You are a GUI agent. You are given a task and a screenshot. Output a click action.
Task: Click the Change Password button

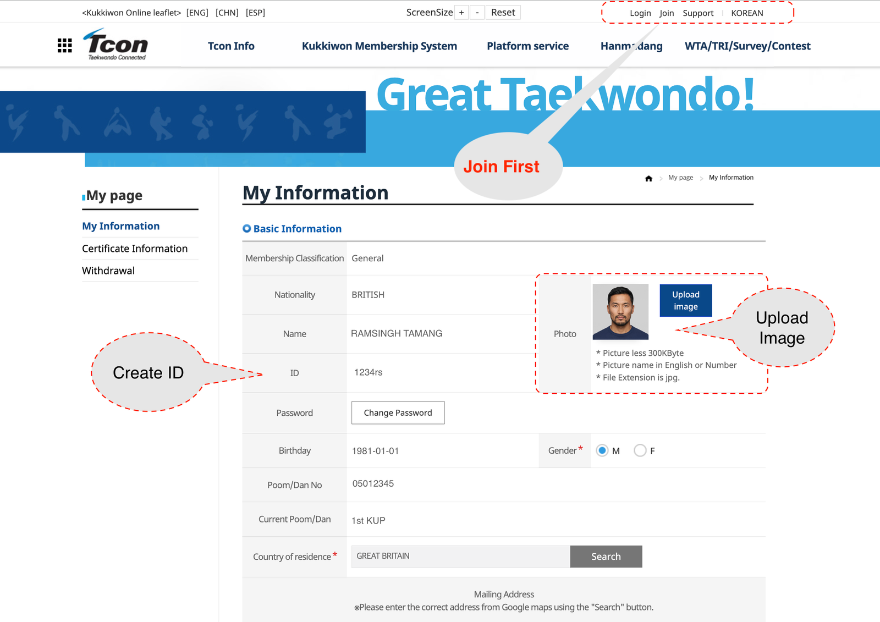coord(398,413)
